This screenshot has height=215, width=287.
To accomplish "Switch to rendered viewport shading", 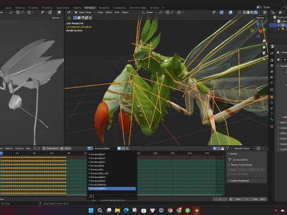I will point(256,13).
